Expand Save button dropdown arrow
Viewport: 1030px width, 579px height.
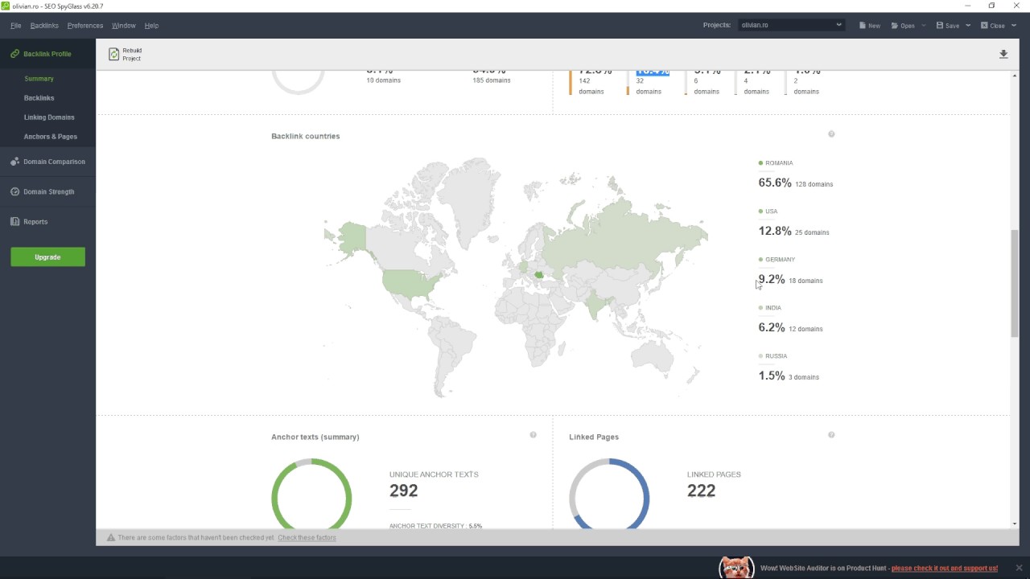point(968,26)
